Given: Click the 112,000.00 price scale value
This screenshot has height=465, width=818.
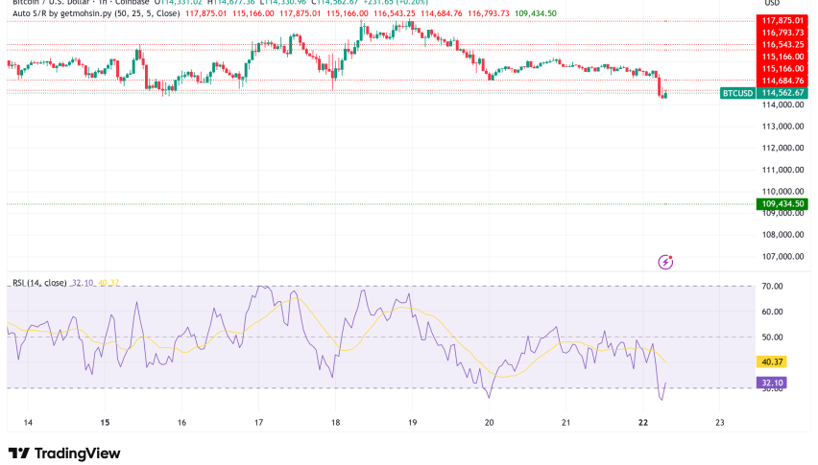Looking at the screenshot, I should 782,148.
